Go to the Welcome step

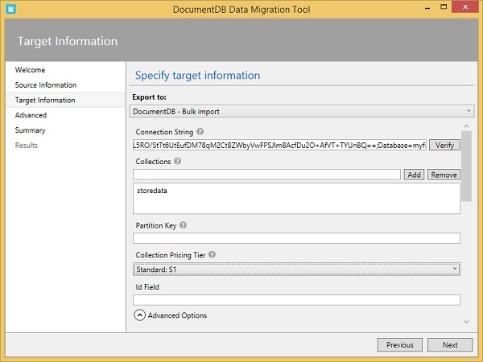[x=30, y=70]
